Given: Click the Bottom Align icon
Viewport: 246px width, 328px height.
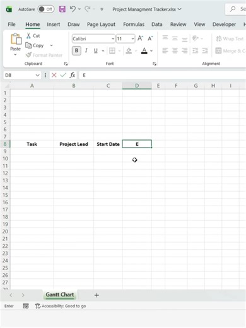Looking at the screenshot, I should (x=185, y=39).
